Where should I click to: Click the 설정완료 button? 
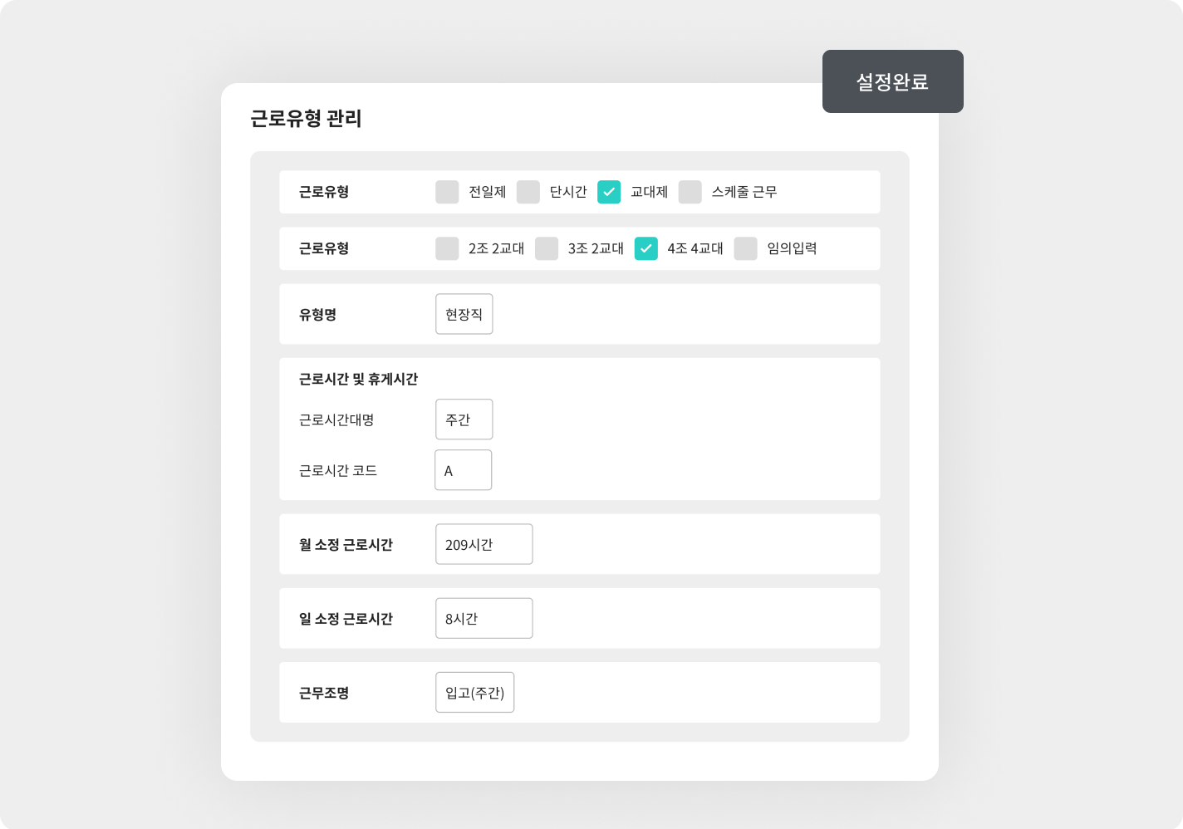point(892,81)
